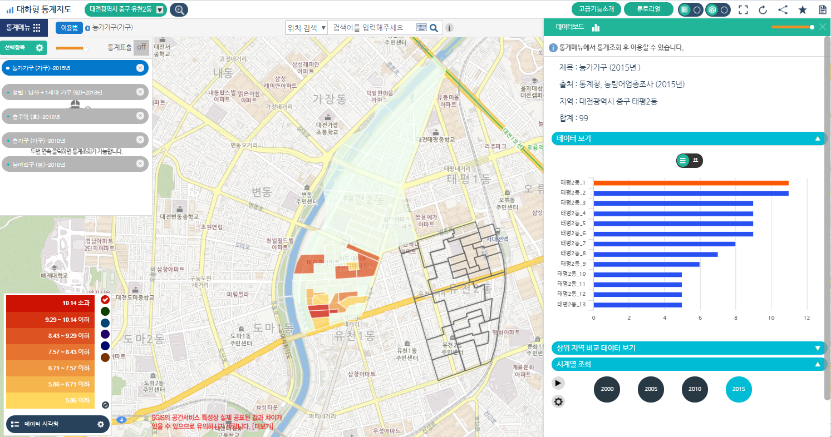Screen dimensions: 831x437
Task: Click the search magnifier in location search
Action: click(x=434, y=28)
